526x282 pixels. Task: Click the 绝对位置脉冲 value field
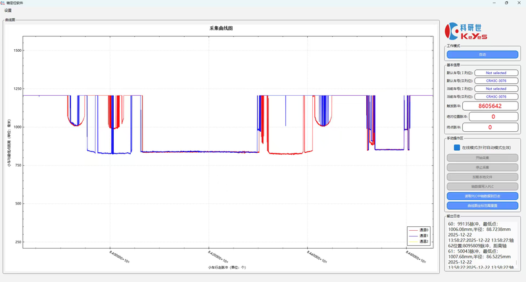tap(490, 116)
